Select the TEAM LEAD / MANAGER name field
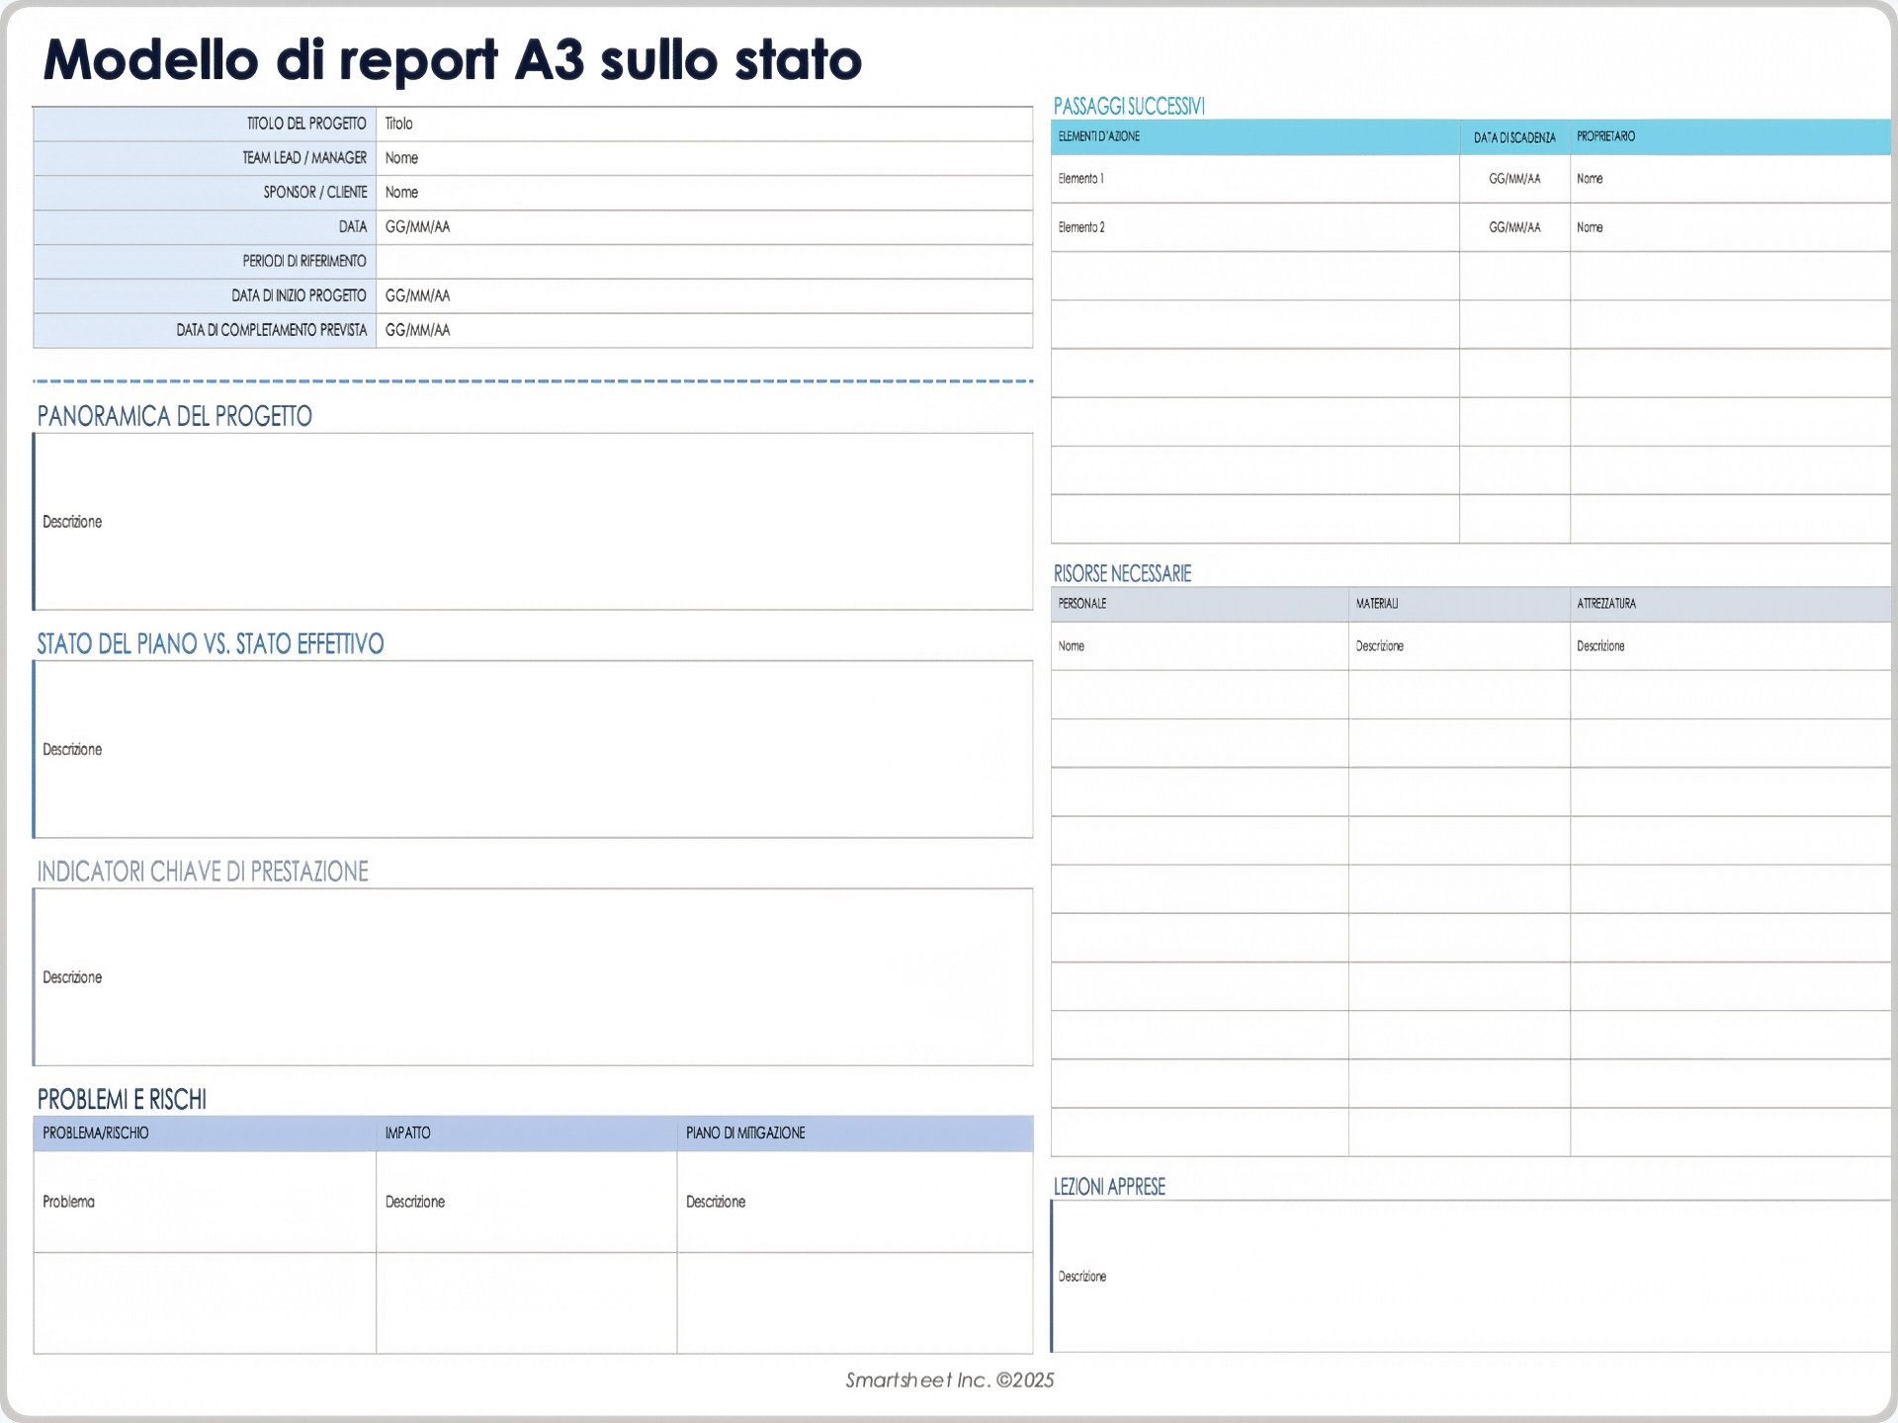The width and height of the screenshot is (1898, 1423). coord(692,158)
